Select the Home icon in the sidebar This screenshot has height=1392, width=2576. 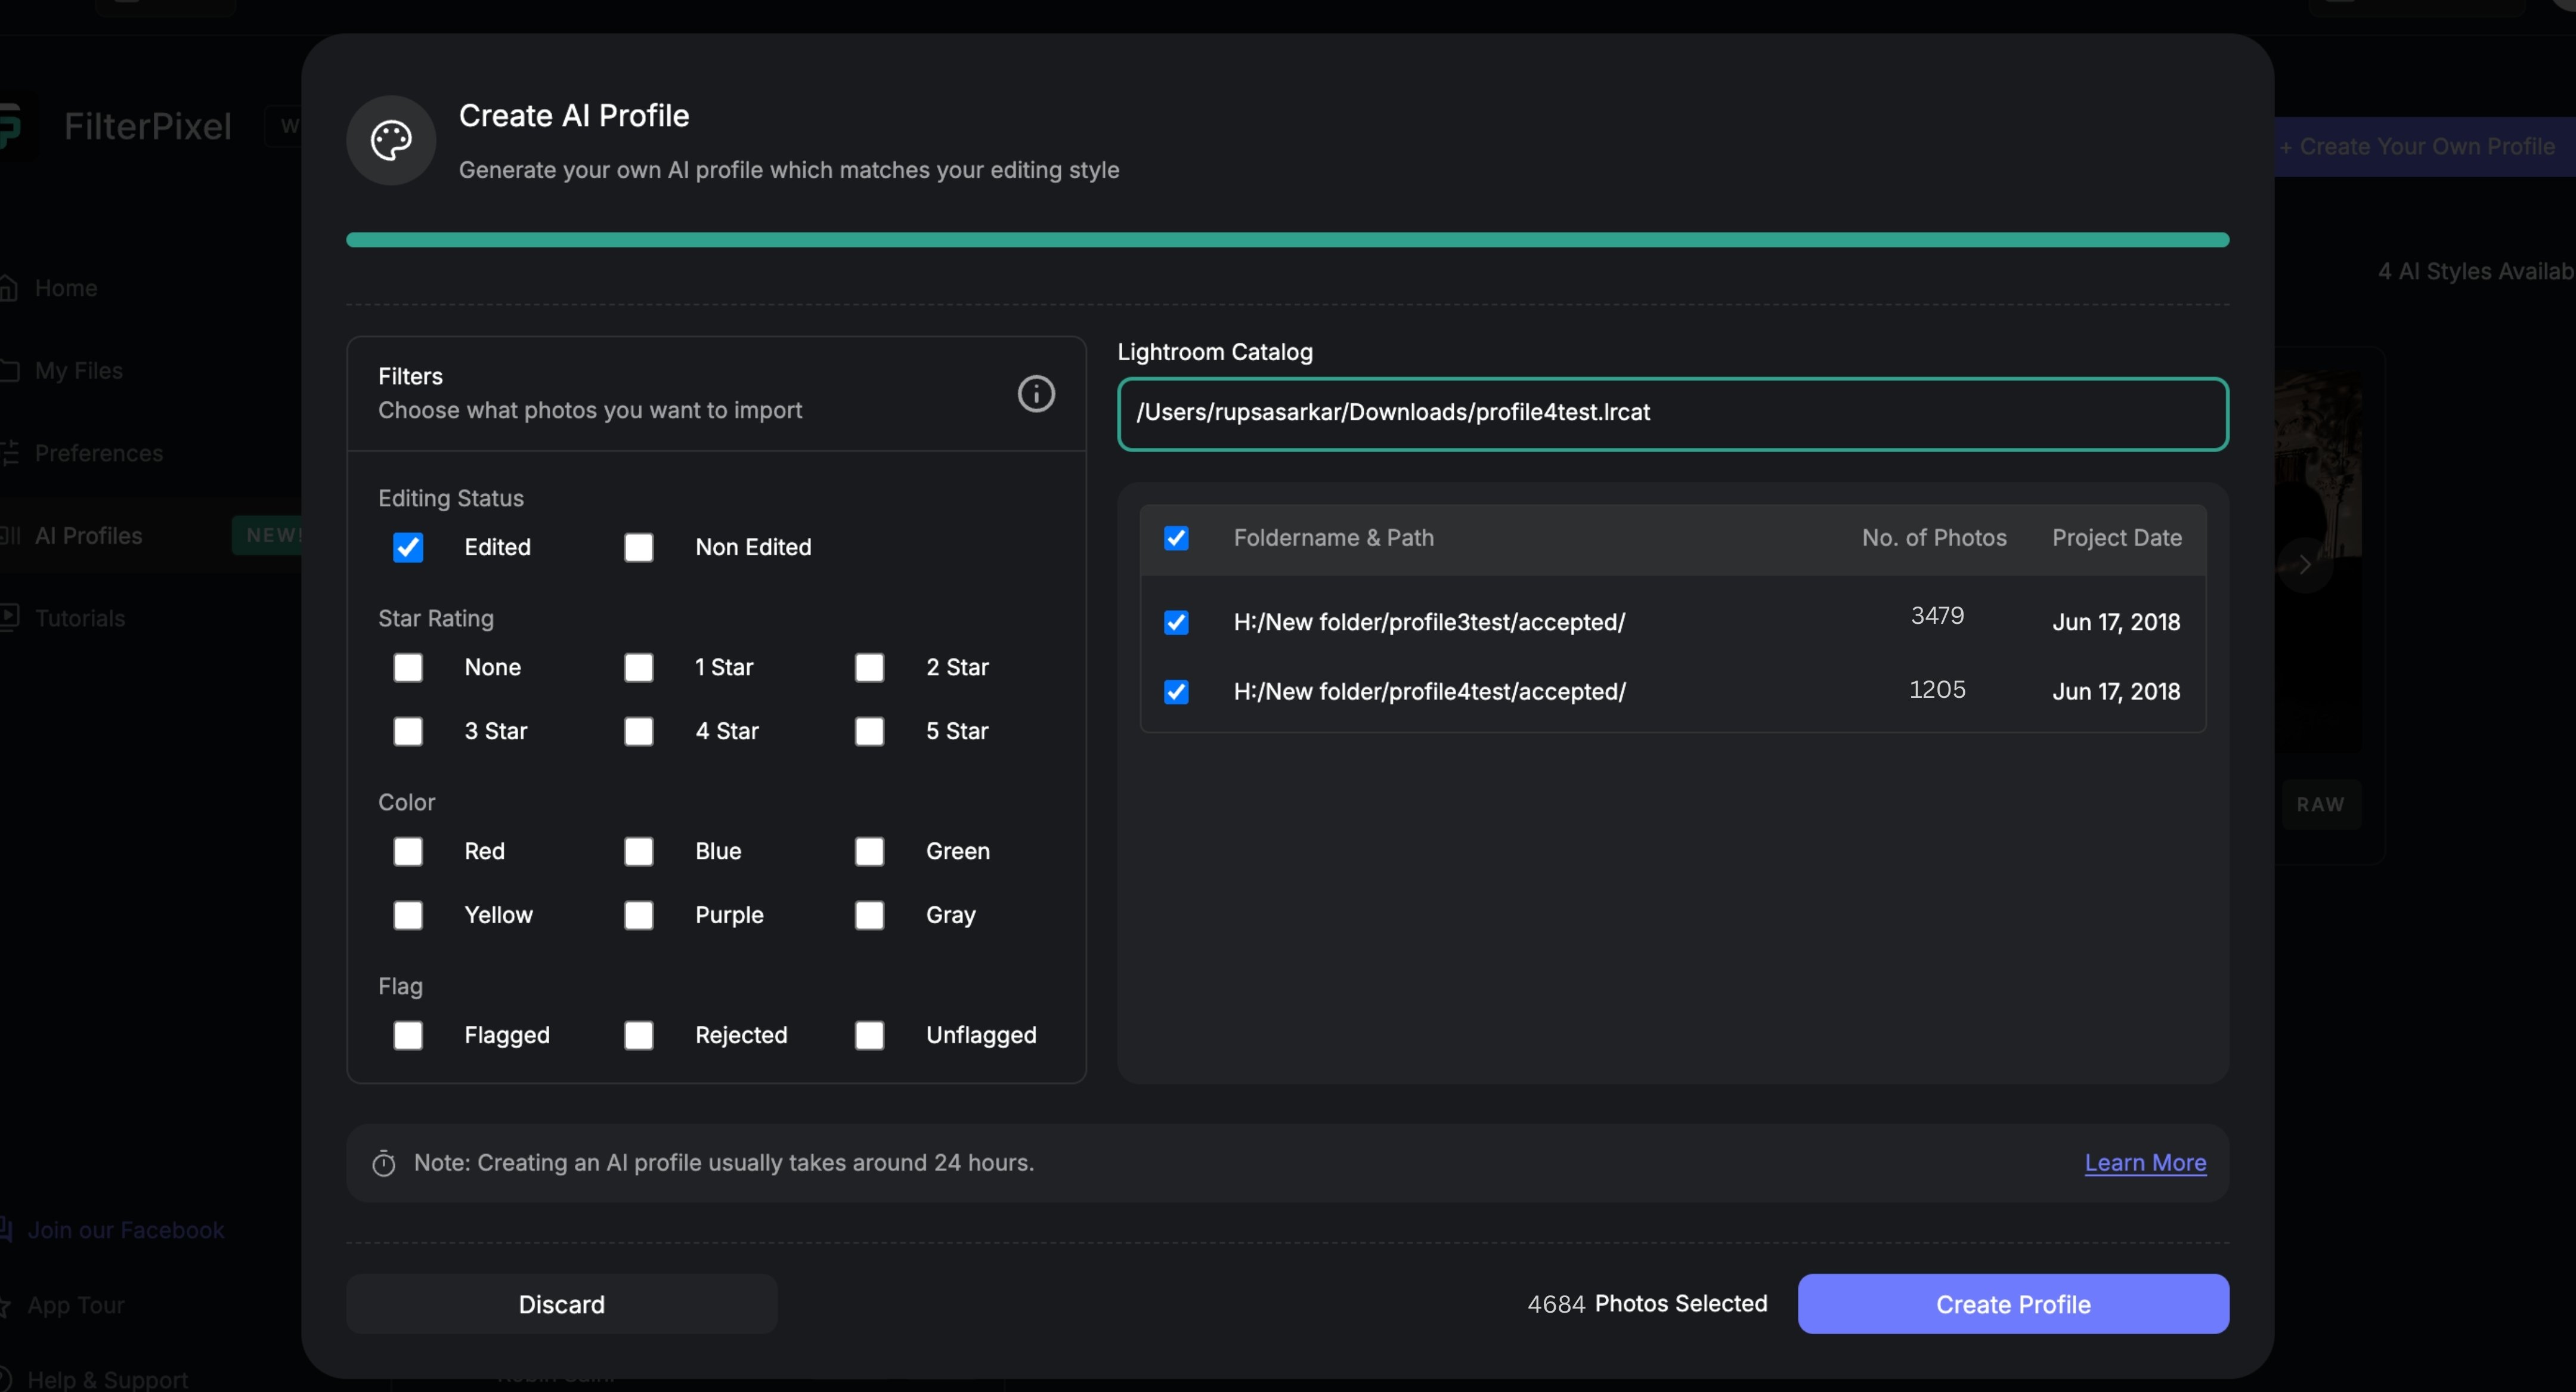(x=10, y=287)
